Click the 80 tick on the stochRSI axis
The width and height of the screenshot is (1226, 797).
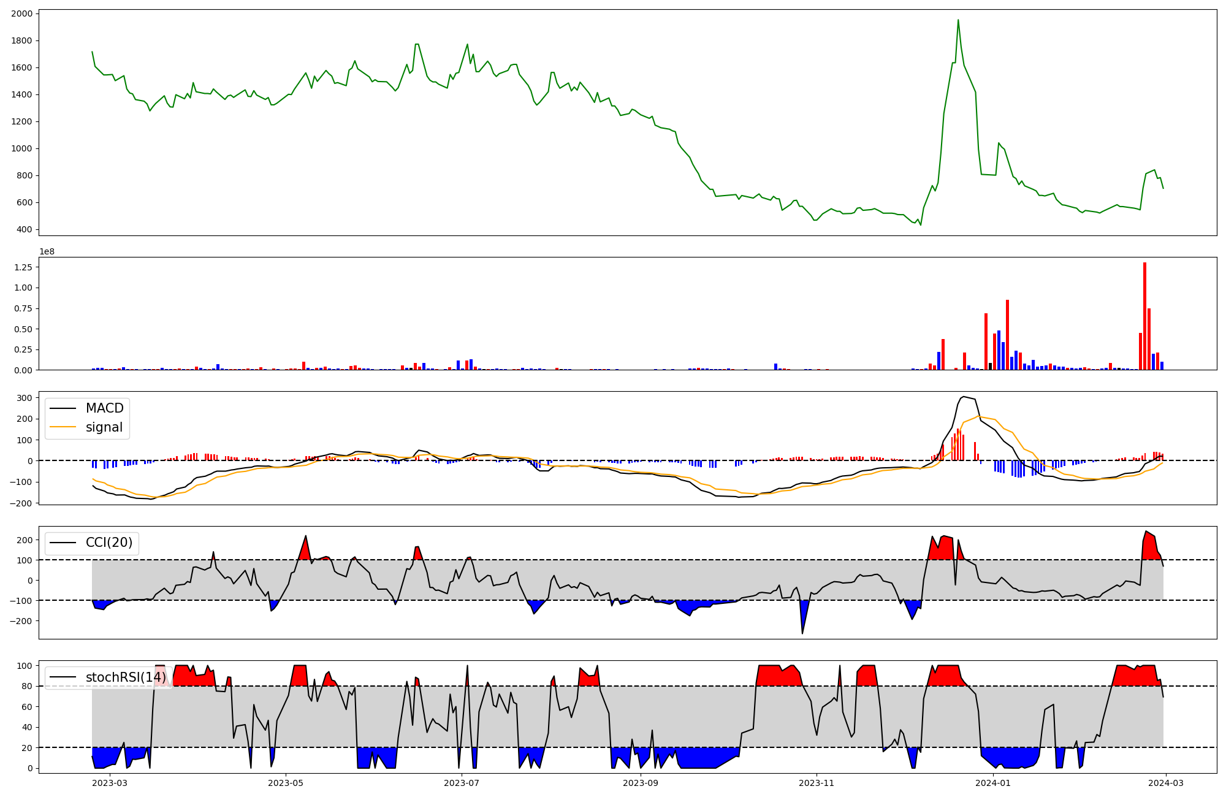[28, 686]
